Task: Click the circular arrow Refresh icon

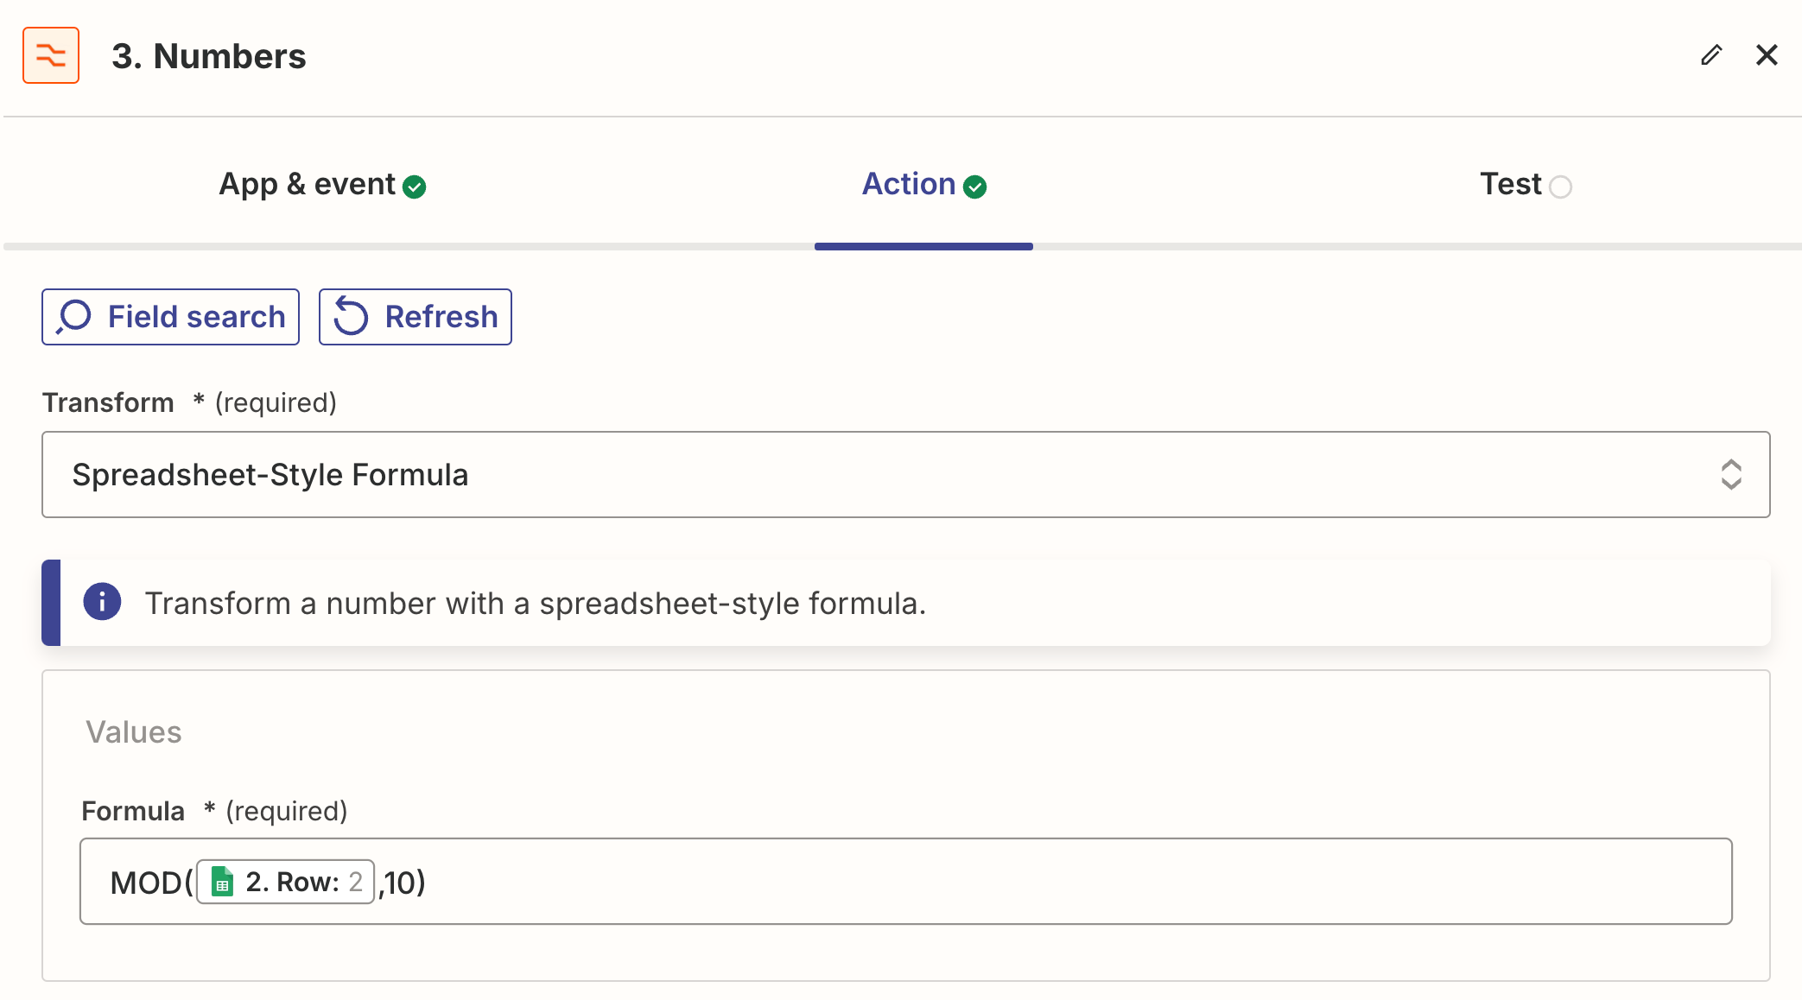Action: [351, 317]
